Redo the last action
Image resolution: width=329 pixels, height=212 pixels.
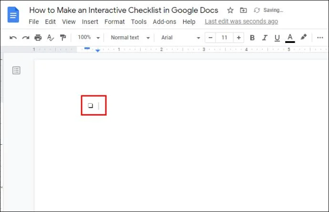(x=26, y=38)
